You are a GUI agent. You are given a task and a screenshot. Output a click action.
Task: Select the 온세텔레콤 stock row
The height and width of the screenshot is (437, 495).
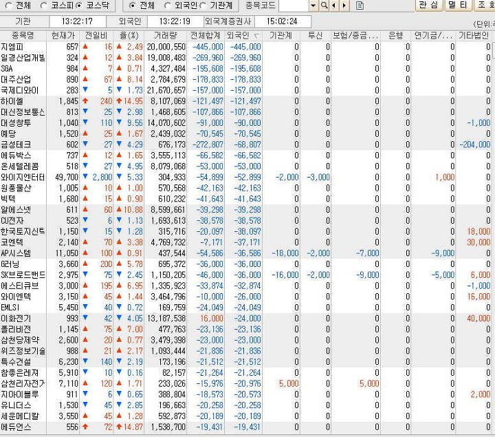point(245,167)
